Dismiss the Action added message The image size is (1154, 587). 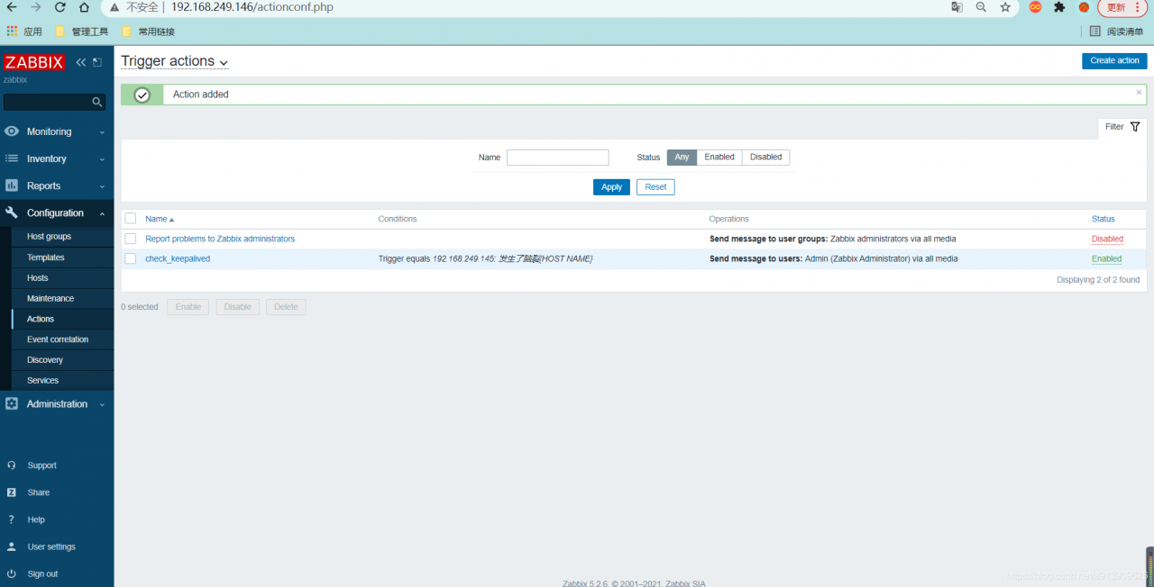(1139, 92)
